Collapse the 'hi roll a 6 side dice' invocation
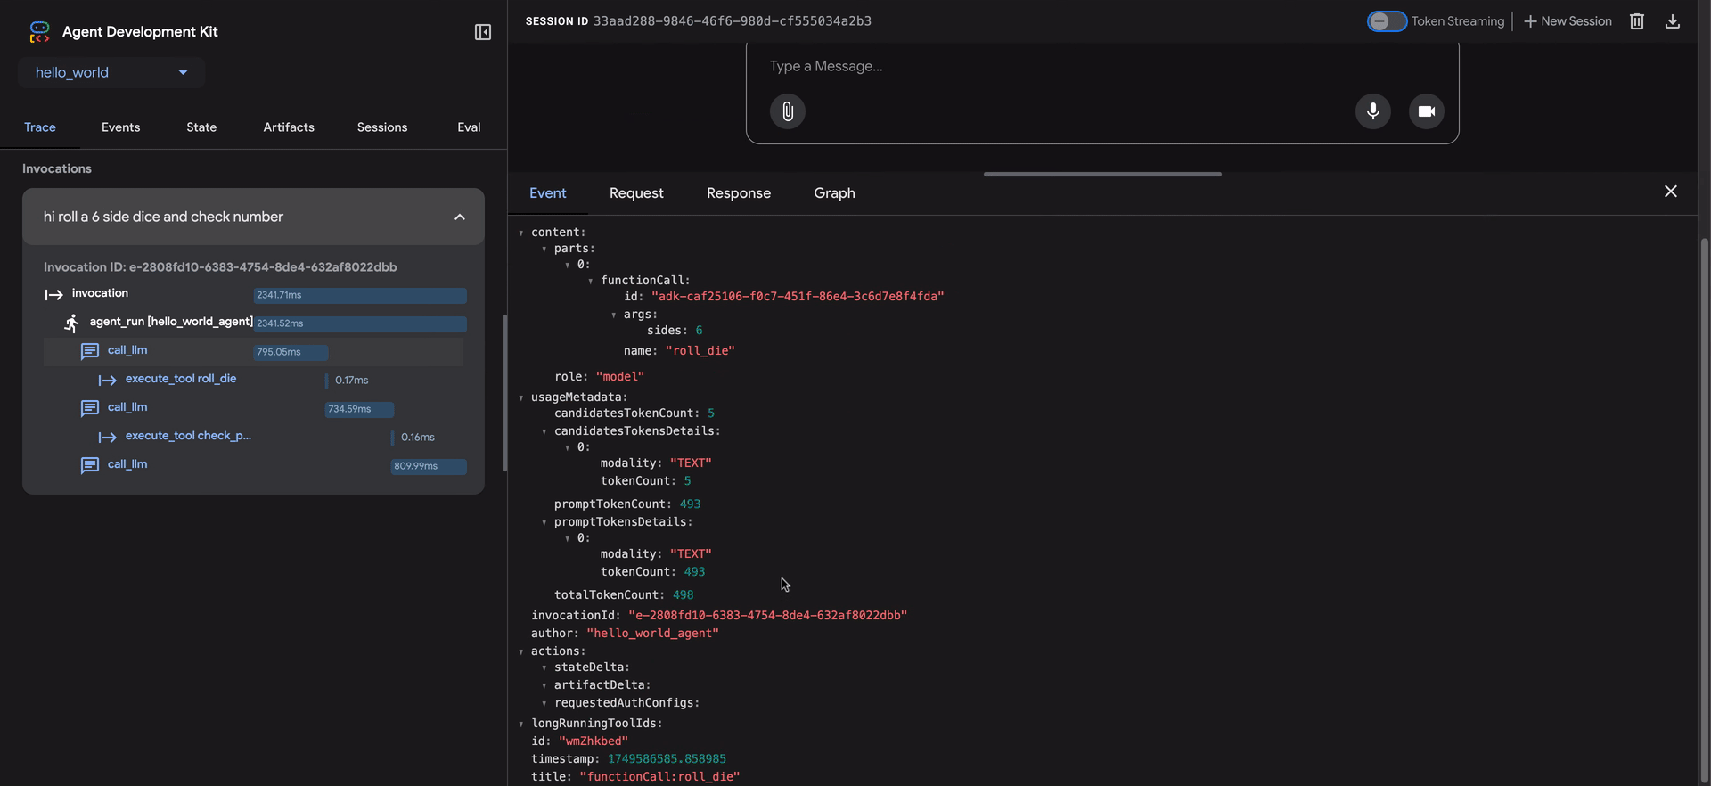This screenshot has height=786, width=1711. tap(459, 217)
